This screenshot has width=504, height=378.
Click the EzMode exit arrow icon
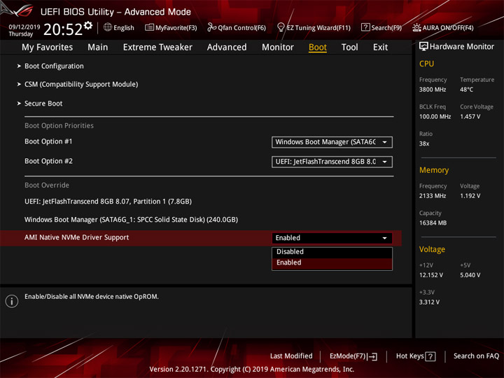(372, 356)
